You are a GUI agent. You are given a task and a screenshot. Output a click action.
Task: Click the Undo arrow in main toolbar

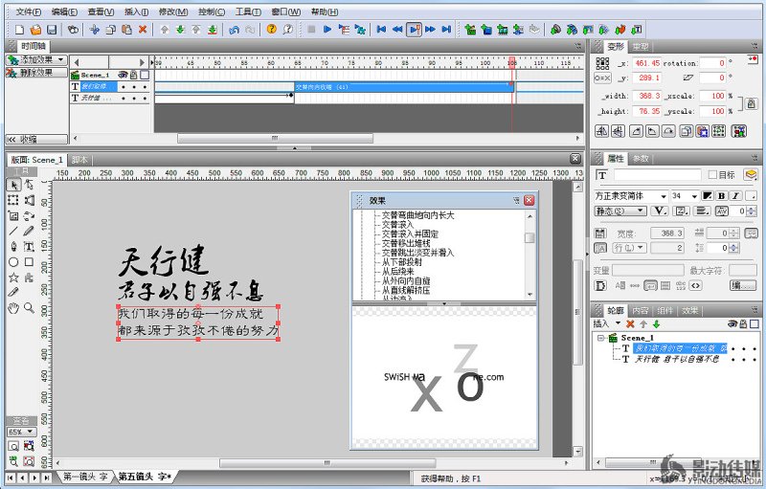[x=234, y=30]
